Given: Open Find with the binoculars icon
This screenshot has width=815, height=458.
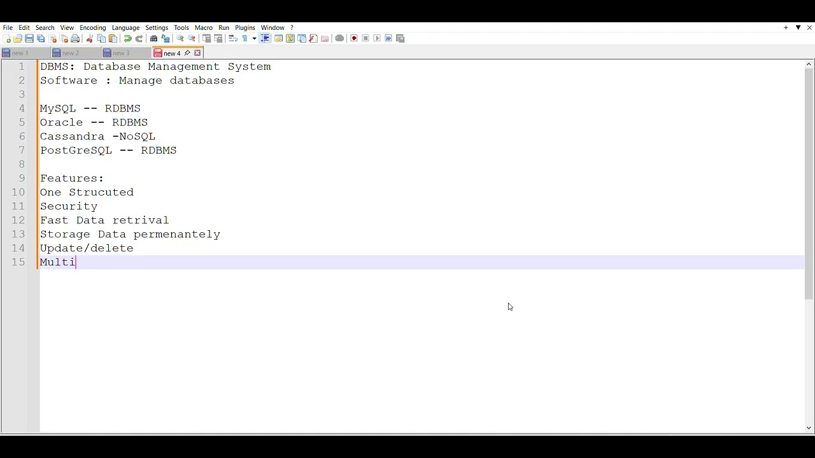Looking at the screenshot, I should point(153,38).
